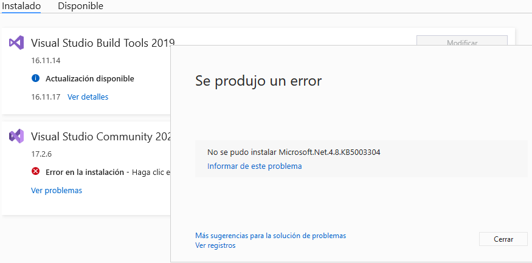Open the Ver problemas link
Image resolution: width=532 pixels, height=263 pixels.
click(57, 191)
